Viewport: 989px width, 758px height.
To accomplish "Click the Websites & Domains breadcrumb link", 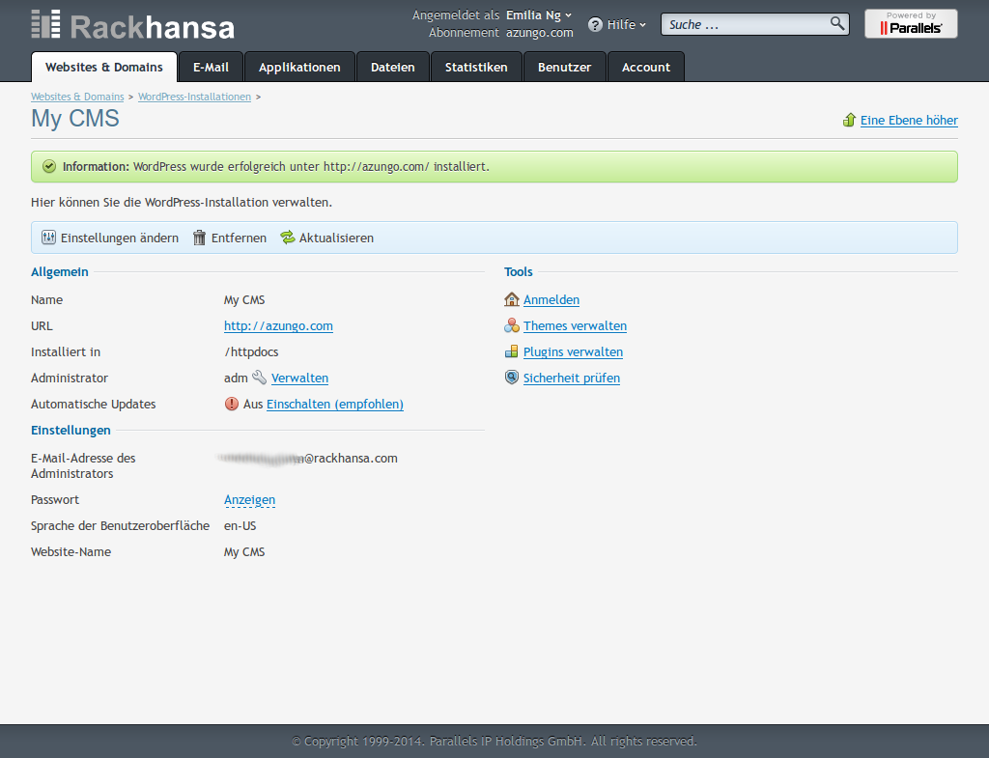I will (x=77, y=97).
